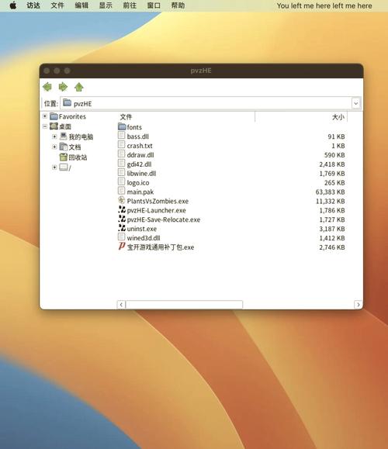388x449 pixels.
Task: Click the scroll-left arrow of file list
Action: (x=121, y=305)
